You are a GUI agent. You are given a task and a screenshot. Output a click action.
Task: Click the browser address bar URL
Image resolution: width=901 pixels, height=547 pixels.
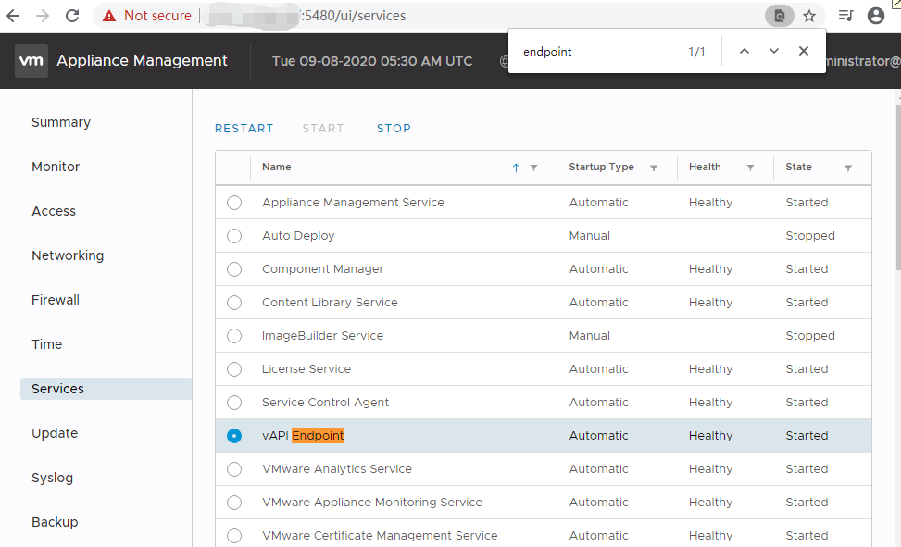[x=354, y=16]
